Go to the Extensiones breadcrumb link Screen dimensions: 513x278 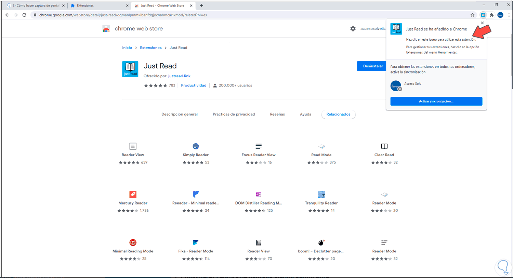point(151,48)
